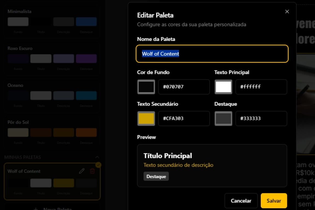Delete Wolf of Content with the trash icon
This screenshot has height=210, width=315.
[92, 171]
